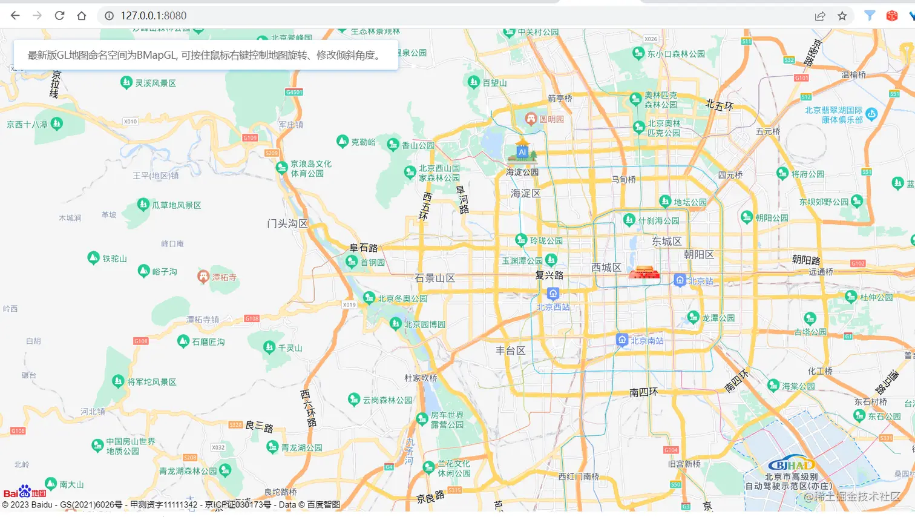Open the blue funnel extension icon
The width and height of the screenshot is (915, 517).
pos(870,16)
